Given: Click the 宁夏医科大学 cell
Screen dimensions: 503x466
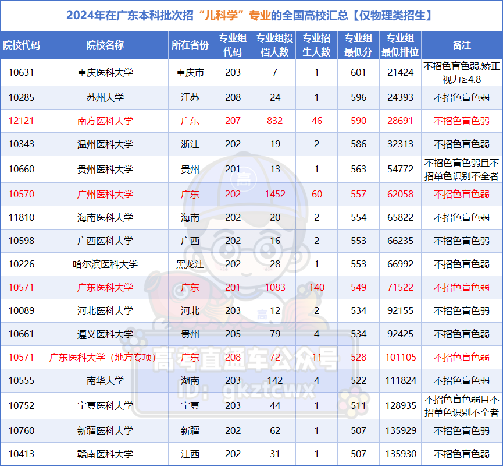Looking at the screenshot, I should (105, 406).
